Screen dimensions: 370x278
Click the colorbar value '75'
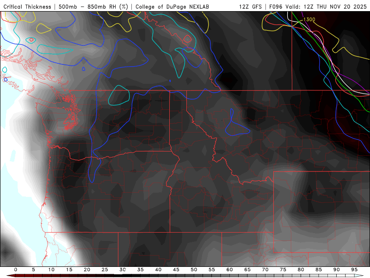pos(283,270)
